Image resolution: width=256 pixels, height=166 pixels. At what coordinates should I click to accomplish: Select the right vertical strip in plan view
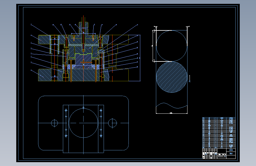tap(101, 129)
